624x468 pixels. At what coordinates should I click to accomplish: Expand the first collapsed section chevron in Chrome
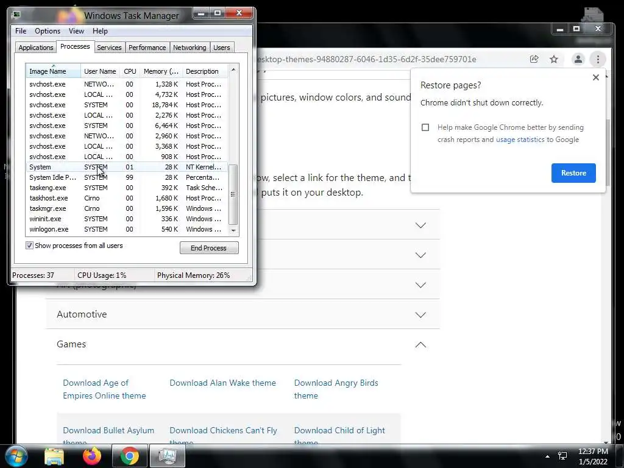pyautogui.click(x=420, y=225)
